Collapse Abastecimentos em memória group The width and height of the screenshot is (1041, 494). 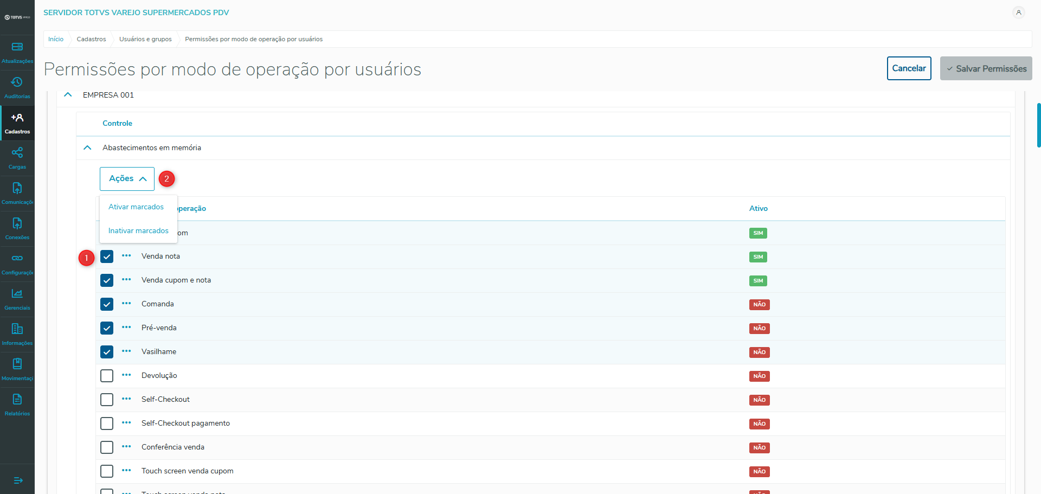[87, 147]
